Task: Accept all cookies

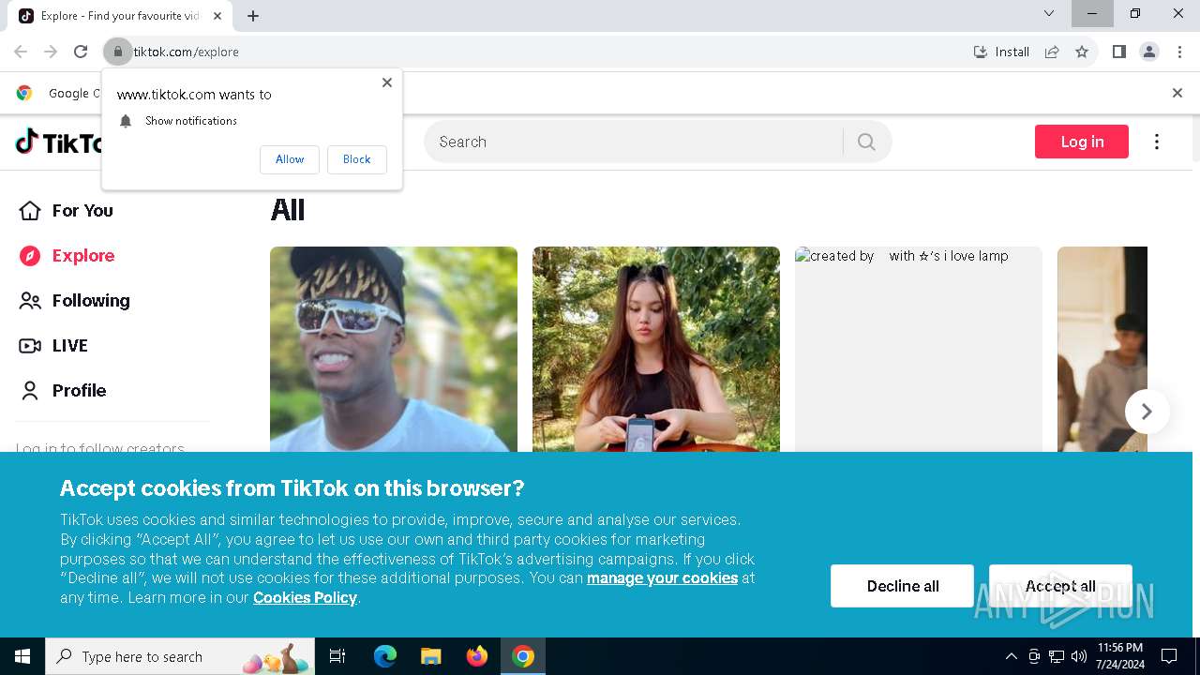Action: [x=1060, y=586]
